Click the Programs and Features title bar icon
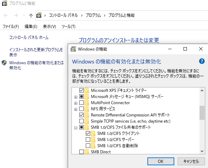This screenshot has height=168, width=208. pyautogui.click(x=4, y=3)
